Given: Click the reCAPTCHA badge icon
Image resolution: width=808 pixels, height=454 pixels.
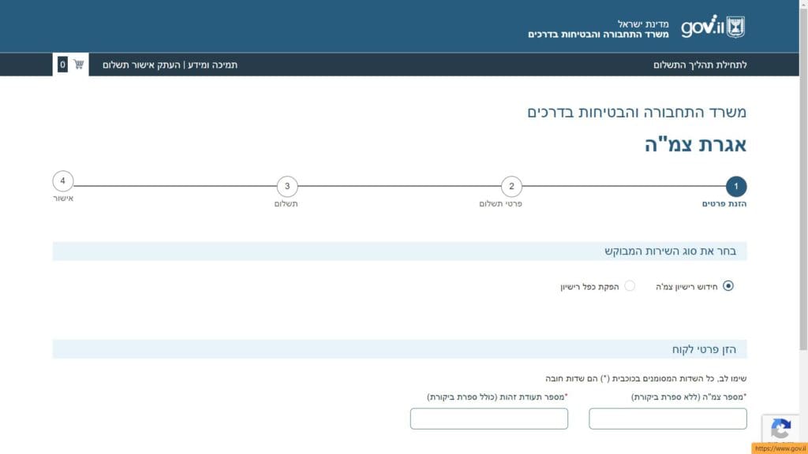Looking at the screenshot, I should pyautogui.click(x=780, y=429).
